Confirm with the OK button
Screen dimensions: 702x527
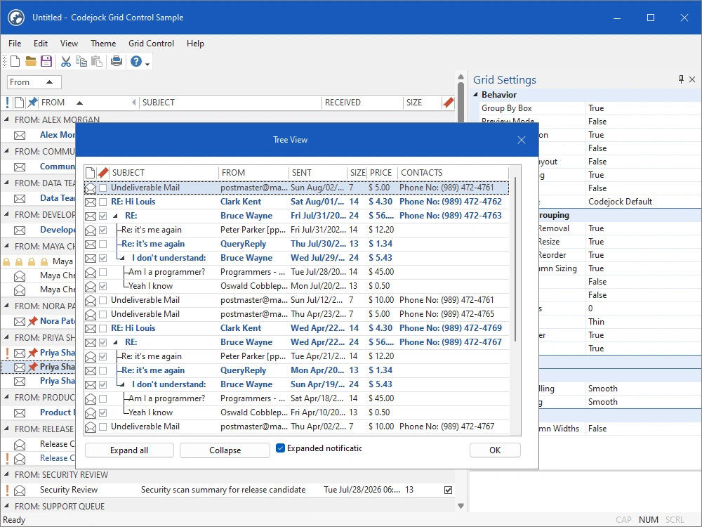pos(495,450)
